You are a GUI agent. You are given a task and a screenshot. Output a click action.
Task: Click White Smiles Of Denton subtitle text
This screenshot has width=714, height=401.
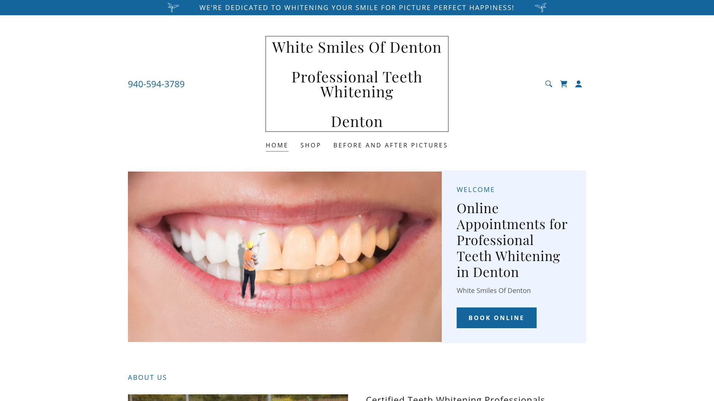493,290
